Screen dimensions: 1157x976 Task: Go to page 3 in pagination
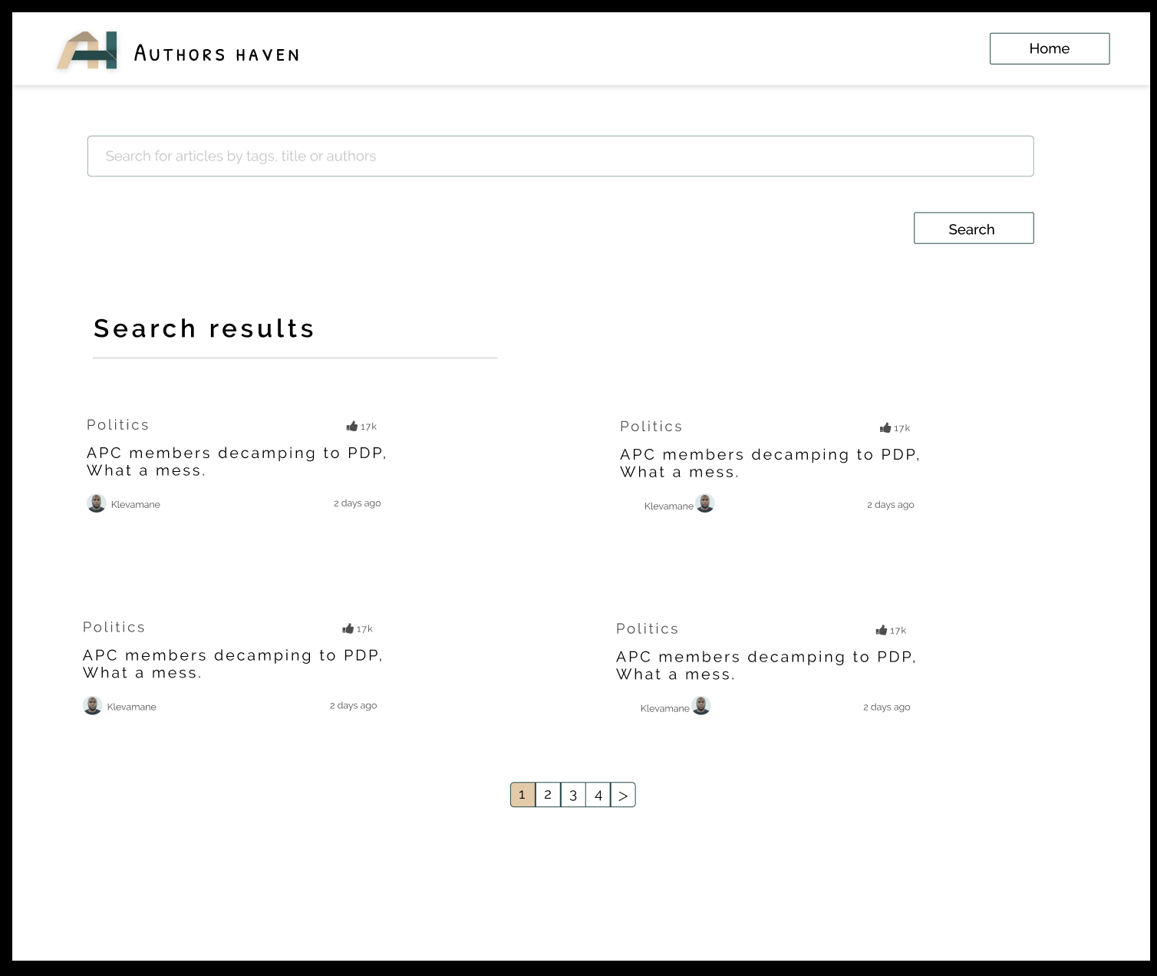click(573, 795)
